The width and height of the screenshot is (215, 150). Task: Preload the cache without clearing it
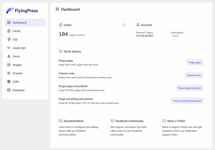[x=194, y=75]
